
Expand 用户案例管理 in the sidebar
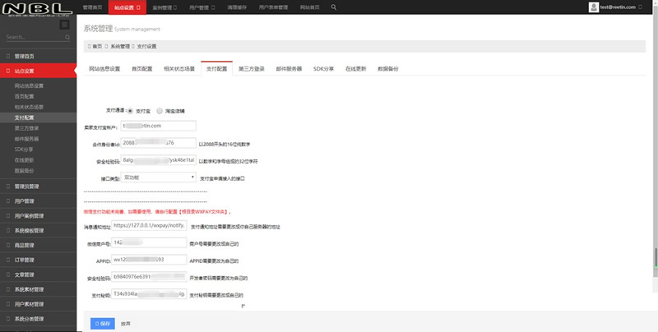pyautogui.click(x=38, y=216)
